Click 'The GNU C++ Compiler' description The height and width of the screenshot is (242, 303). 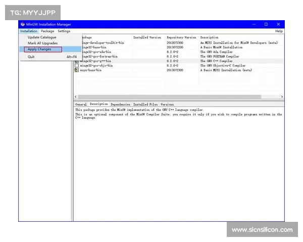(x=217, y=61)
